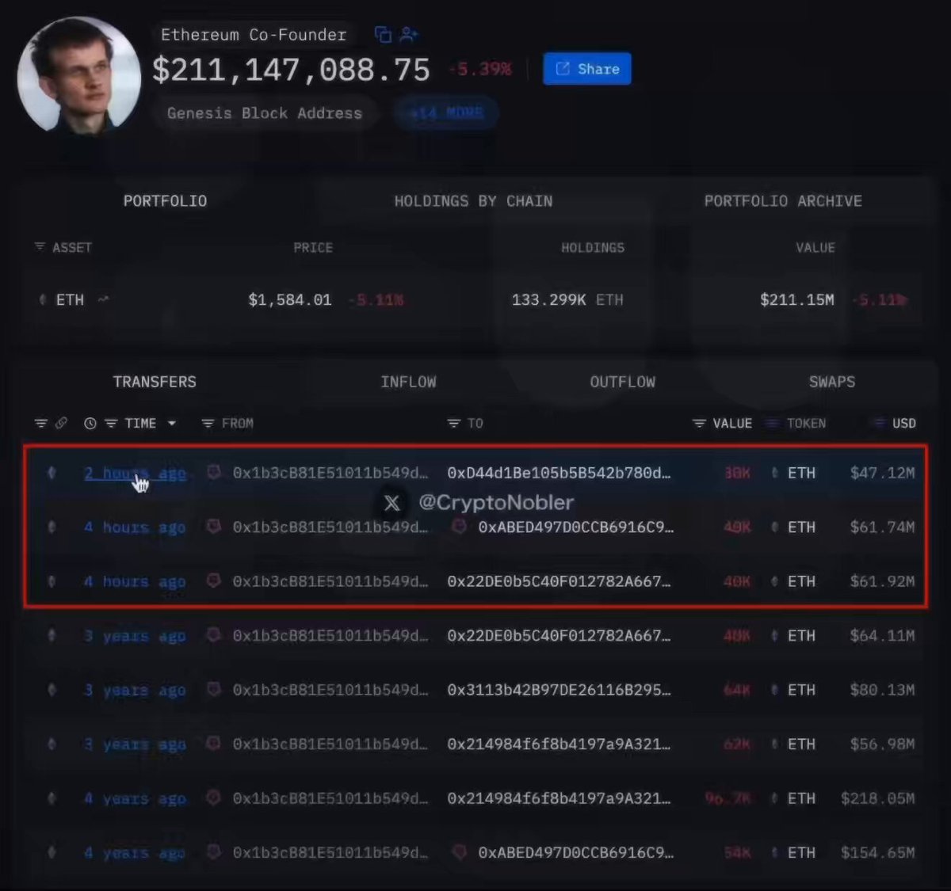This screenshot has width=951, height=891.
Task: Switch to the HOLDINGS BY CHAIN tab
Action: pos(473,201)
